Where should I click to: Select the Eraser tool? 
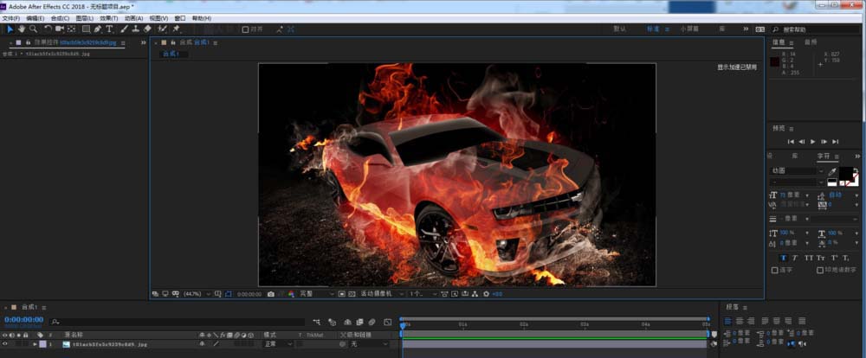point(147,29)
